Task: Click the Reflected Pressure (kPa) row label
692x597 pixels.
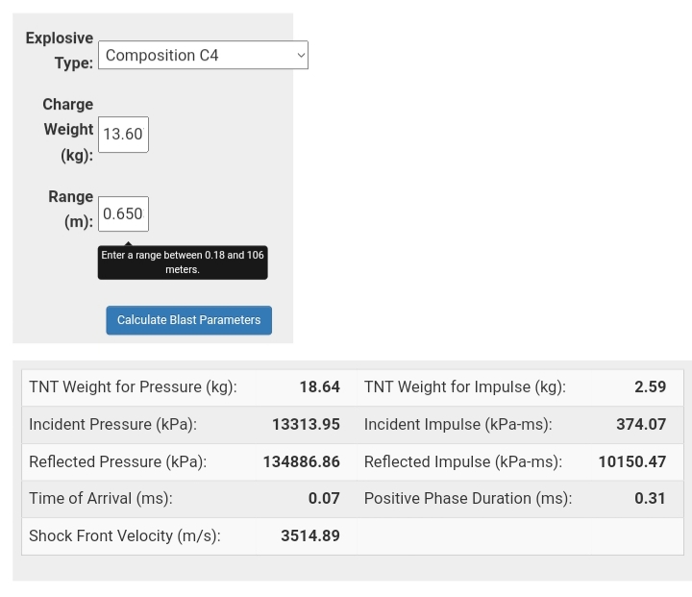Action: [117, 461]
